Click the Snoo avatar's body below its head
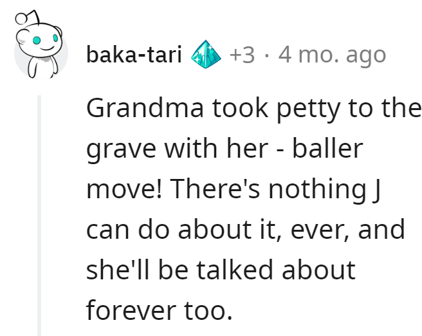The image size is (422, 336). [43, 66]
